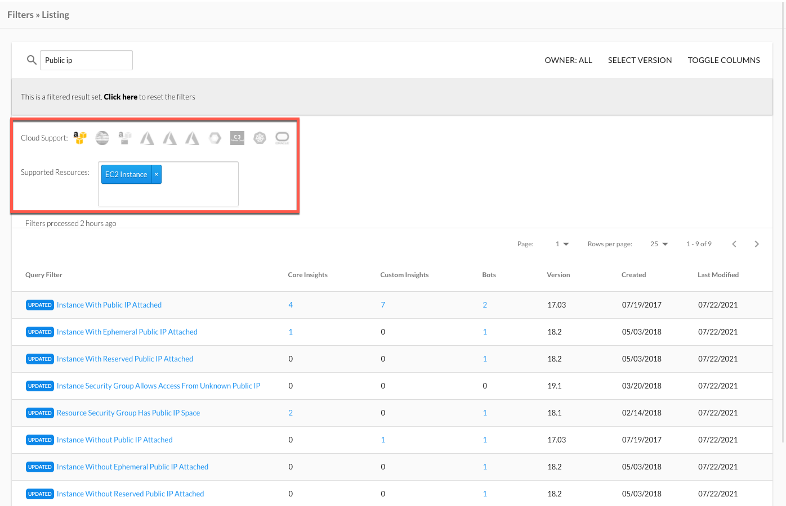This screenshot has width=786, height=506.
Task: Open Instance Without Public IP Attached
Action: point(115,440)
